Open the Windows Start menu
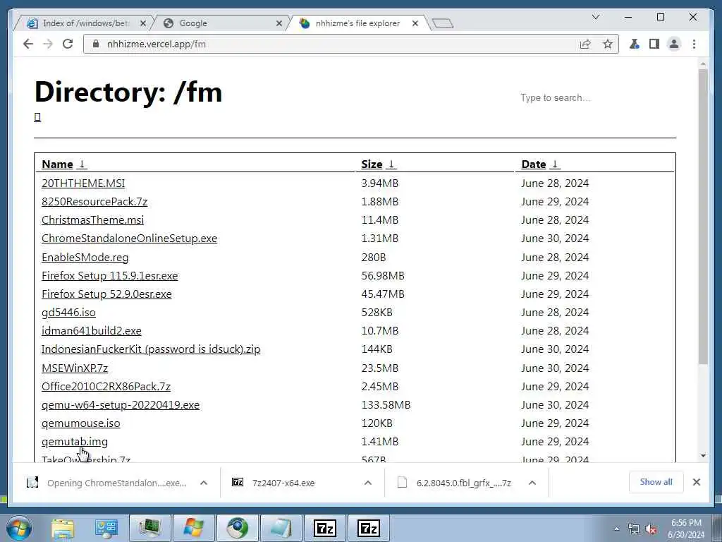 [x=19, y=528]
